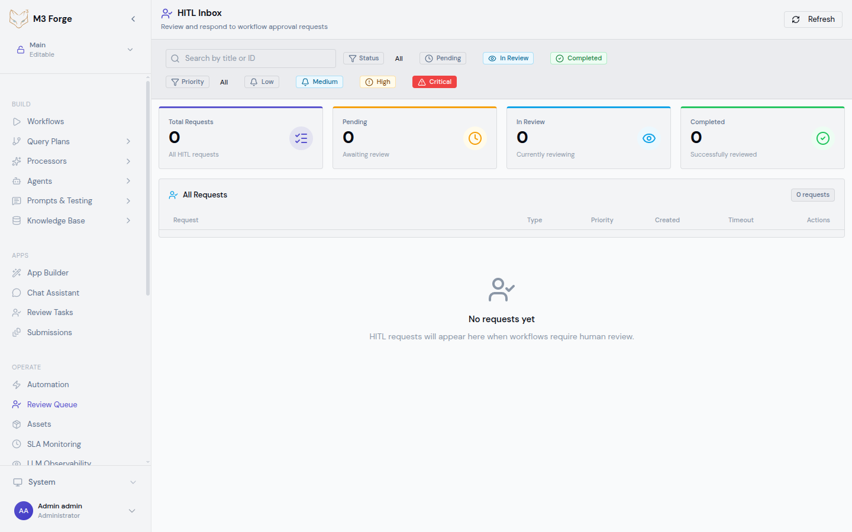Open the Main workspace dropdown
Screen dimensions: 852x532
click(x=130, y=50)
